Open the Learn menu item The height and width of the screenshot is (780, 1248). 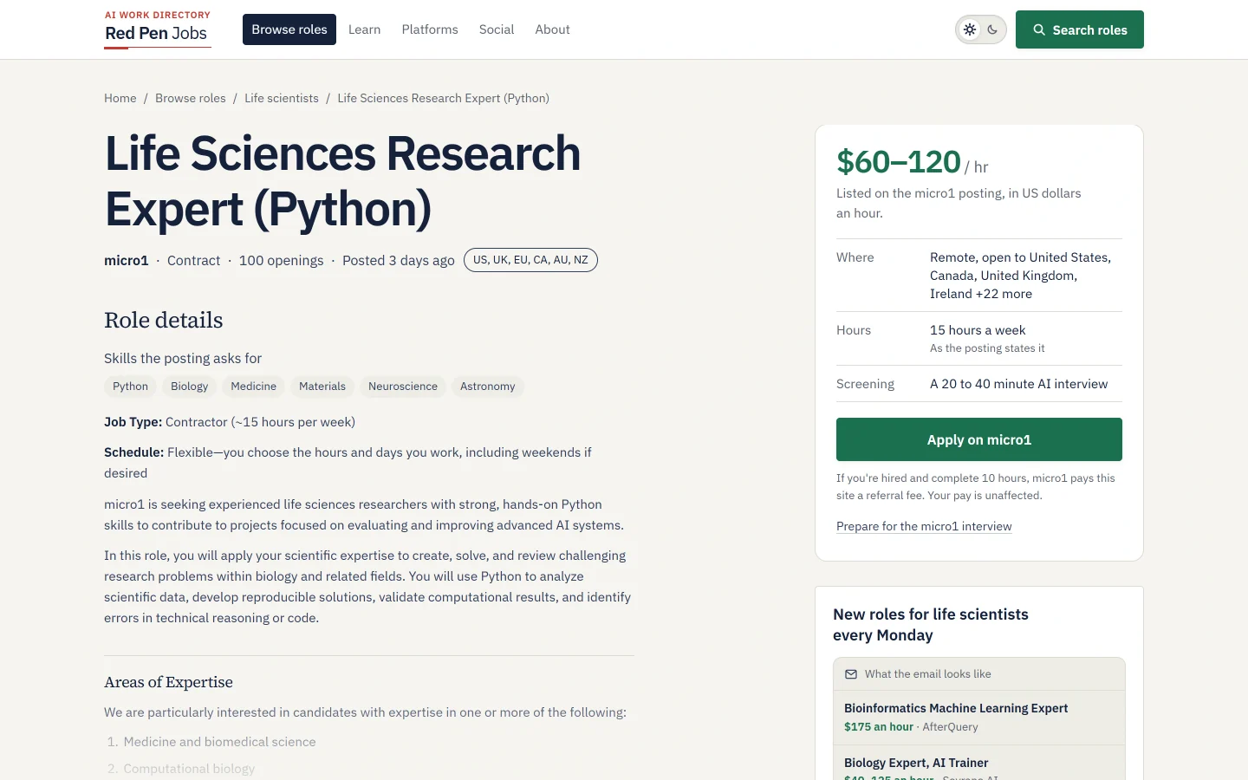point(364,29)
